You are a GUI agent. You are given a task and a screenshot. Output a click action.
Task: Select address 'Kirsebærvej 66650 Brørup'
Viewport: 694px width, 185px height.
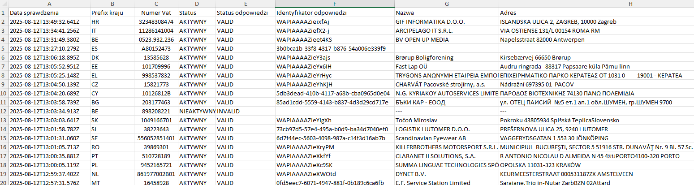click(596, 57)
